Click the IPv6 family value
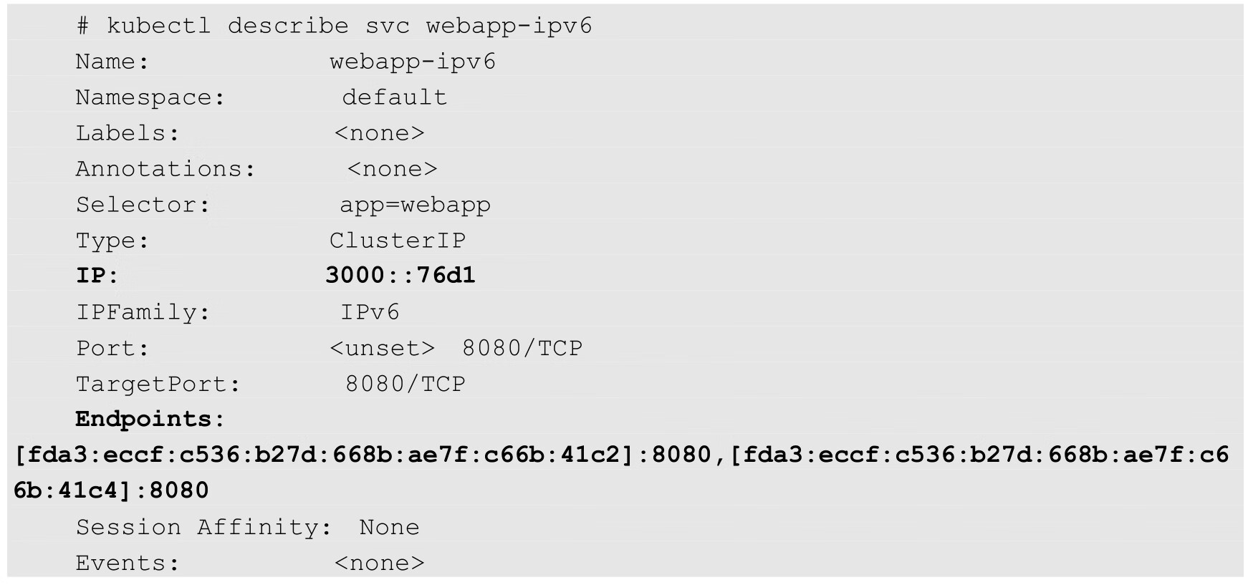 (370, 313)
